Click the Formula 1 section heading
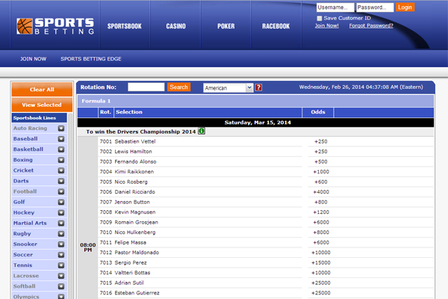 pos(96,101)
